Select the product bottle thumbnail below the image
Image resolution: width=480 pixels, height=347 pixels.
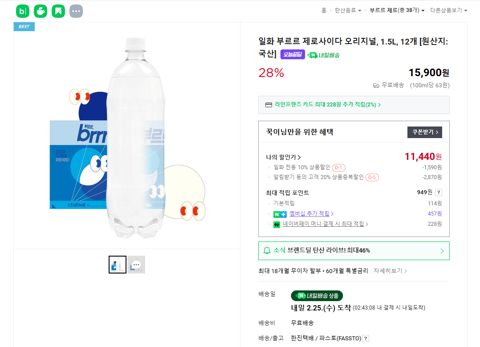[118, 264]
